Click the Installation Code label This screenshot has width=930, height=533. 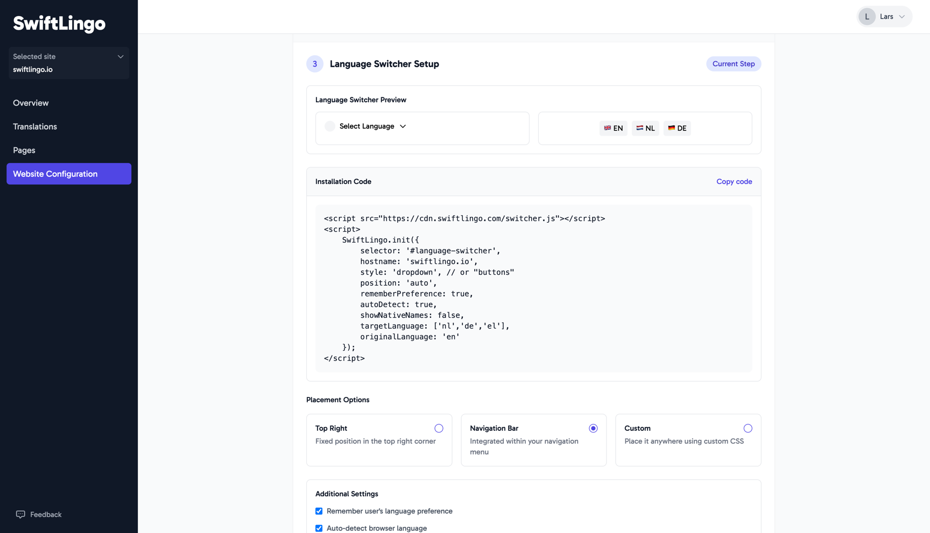[x=343, y=182]
